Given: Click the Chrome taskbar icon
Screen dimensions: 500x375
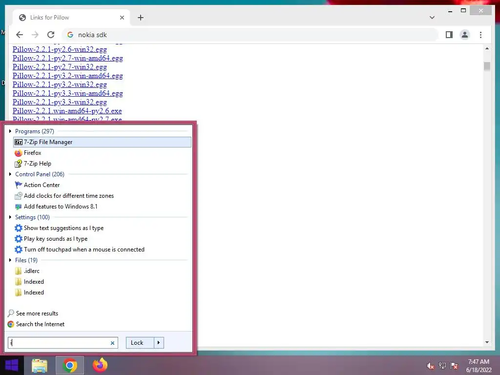Looking at the screenshot, I should (70, 365).
